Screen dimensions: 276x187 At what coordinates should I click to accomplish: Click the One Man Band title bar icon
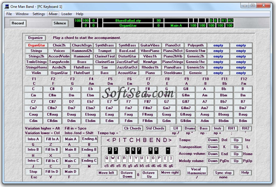(7, 7)
